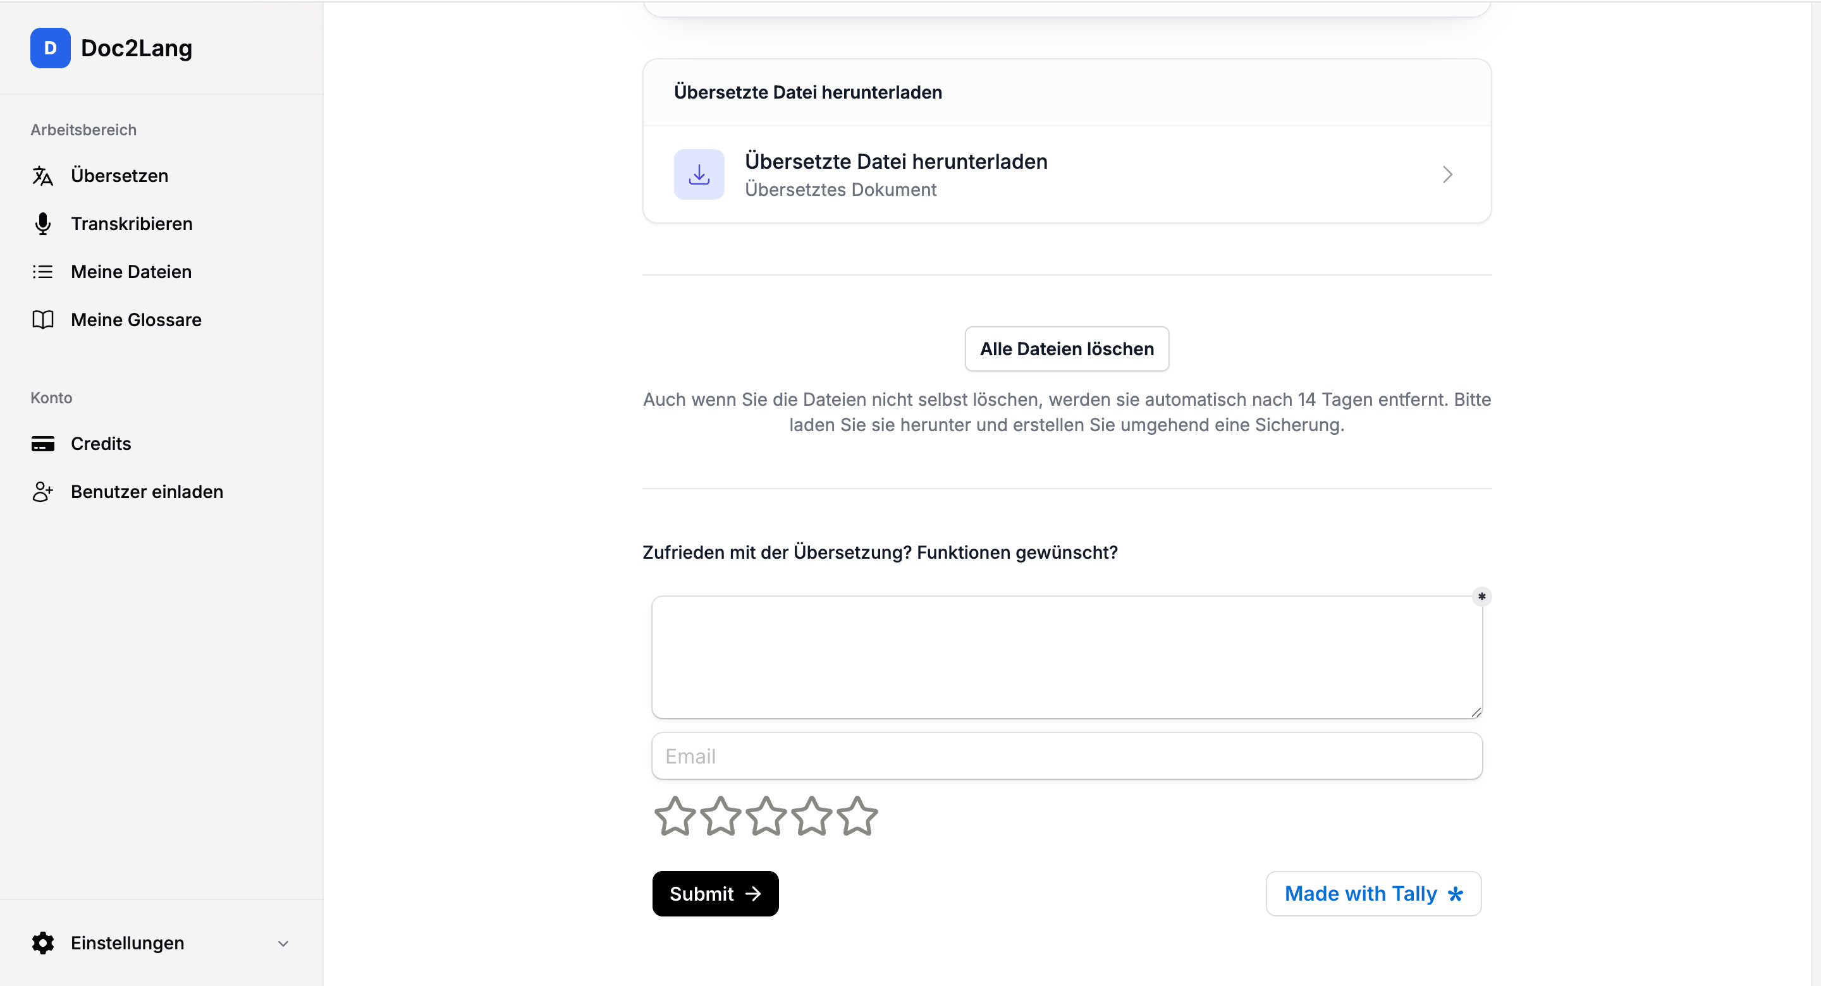Image resolution: width=1821 pixels, height=986 pixels.
Task: Click Alle Dateien löschen button
Action: (x=1066, y=348)
